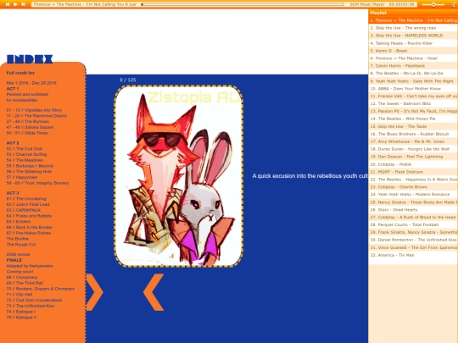Open 73 // The Unfinished Kiss
This screenshot has height=343, width=458.
tap(31, 306)
